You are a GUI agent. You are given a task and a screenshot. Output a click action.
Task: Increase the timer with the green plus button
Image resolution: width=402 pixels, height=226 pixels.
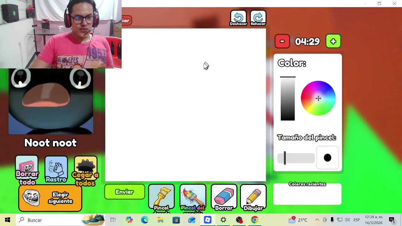[333, 41]
